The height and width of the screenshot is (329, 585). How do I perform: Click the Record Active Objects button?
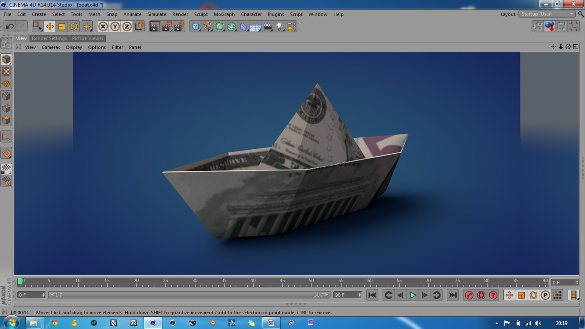pos(469,295)
